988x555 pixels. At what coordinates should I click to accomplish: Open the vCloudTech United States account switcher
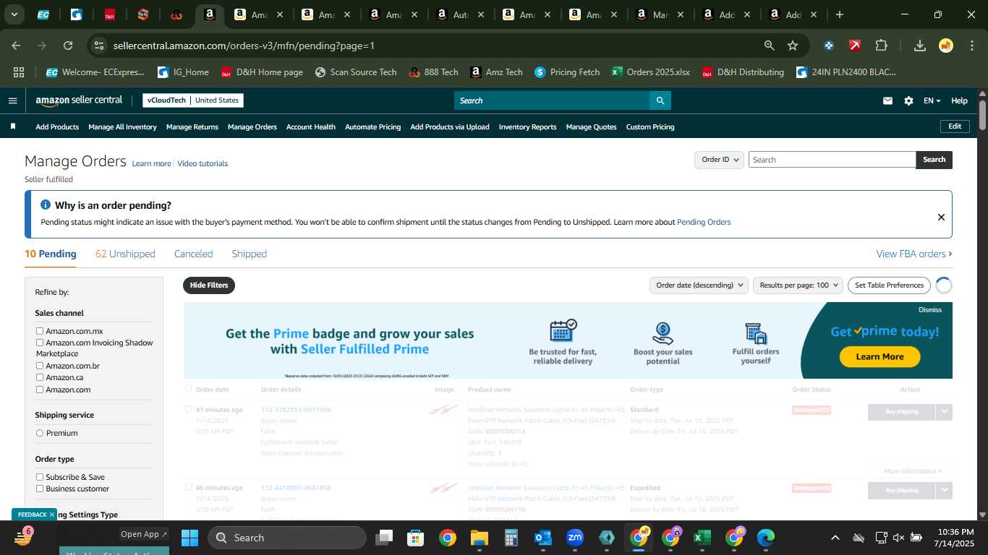tap(192, 100)
